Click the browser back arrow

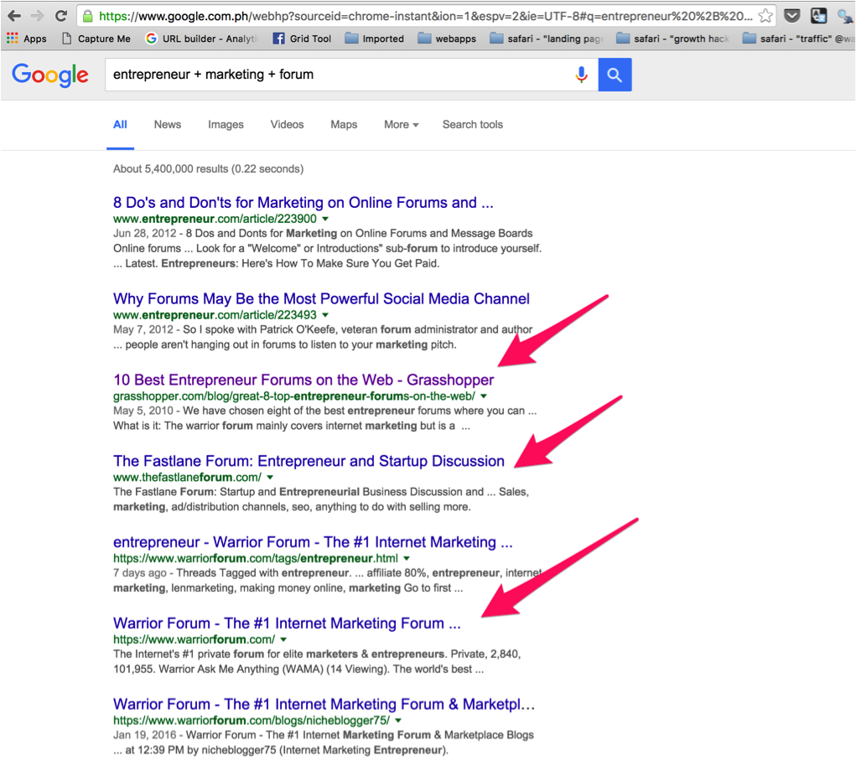click(x=15, y=16)
